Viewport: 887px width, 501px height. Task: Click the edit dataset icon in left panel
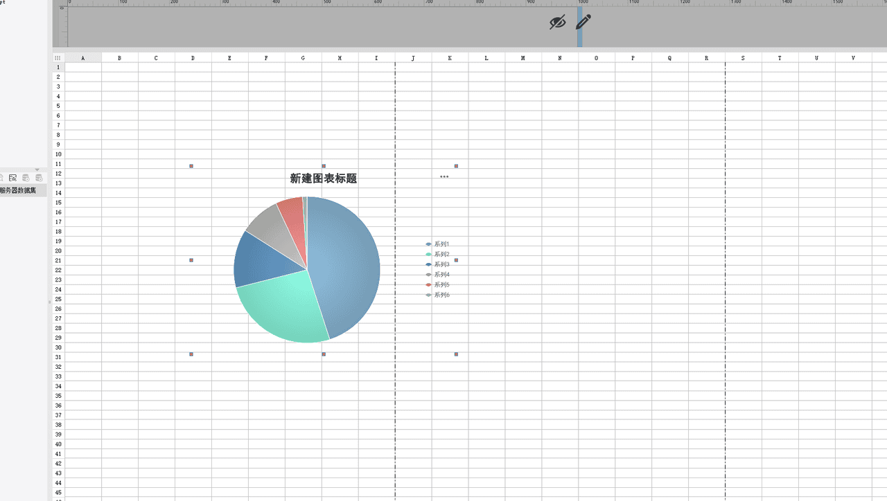(x=12, y=178)
